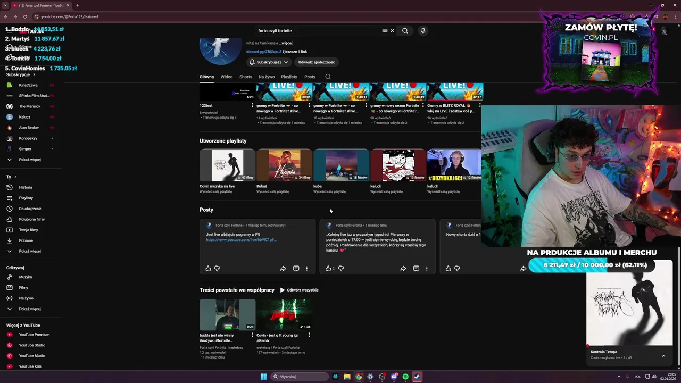
Task: Open Do obejrzenia in sidebar
Action: click(x=30, y=209)
